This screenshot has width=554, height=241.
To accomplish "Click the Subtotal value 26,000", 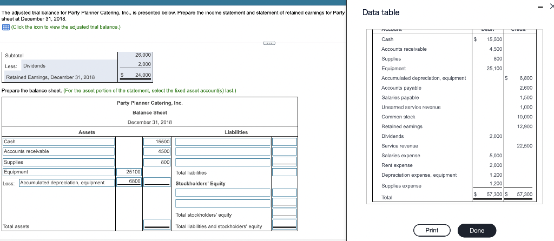I will (x=143, y=55).
